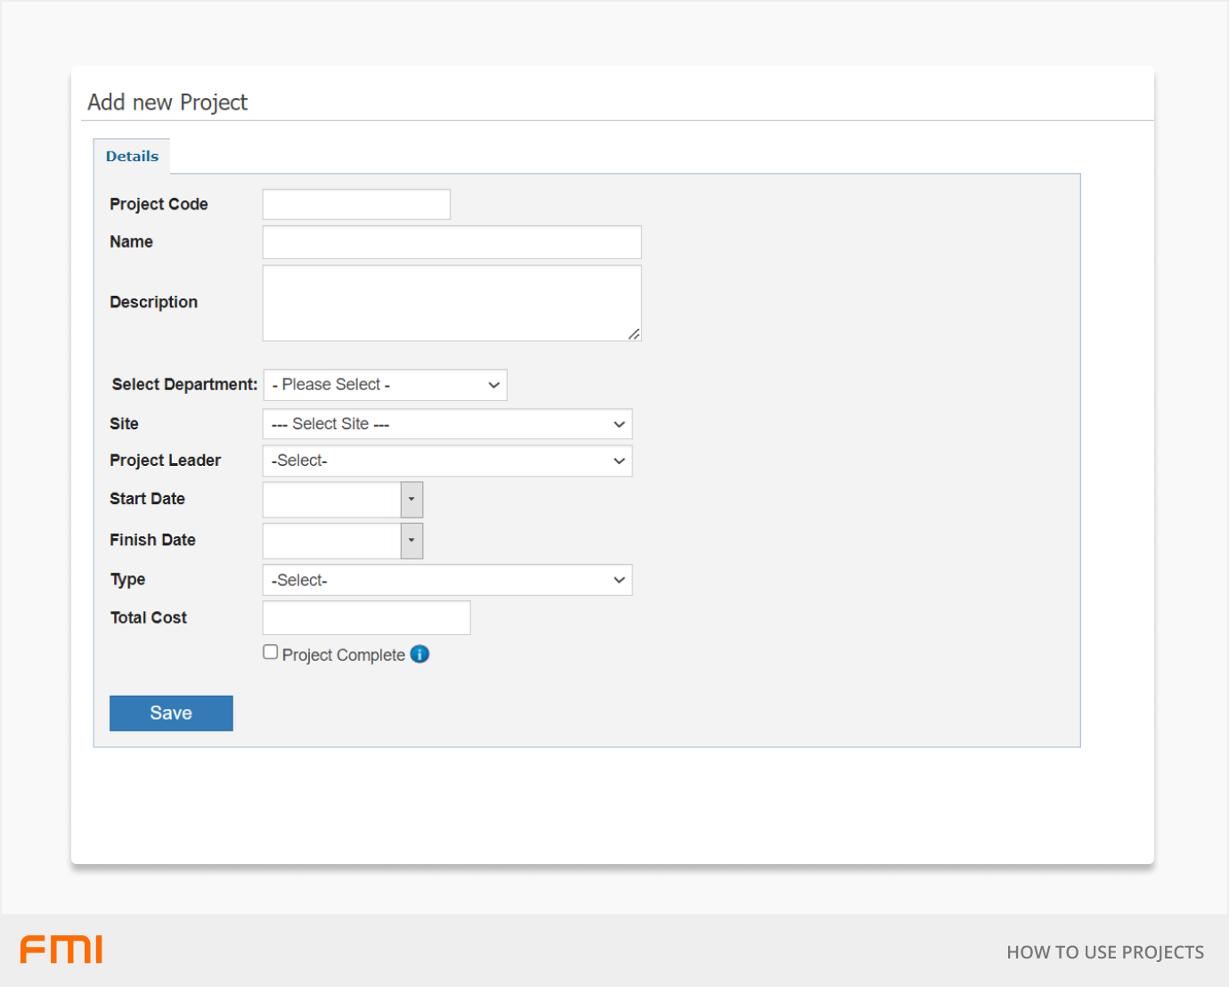Open the Project Leader dropdown

click(447, 461)
